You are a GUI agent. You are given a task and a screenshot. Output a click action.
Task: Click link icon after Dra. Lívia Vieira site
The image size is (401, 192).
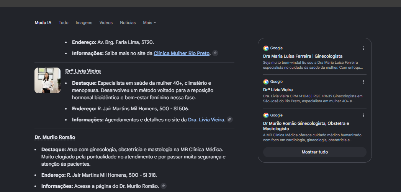(230, 119)
